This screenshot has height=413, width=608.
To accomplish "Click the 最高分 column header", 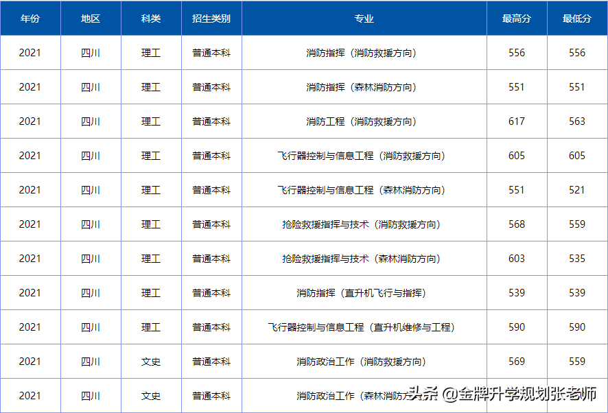I will click(515, 19).
